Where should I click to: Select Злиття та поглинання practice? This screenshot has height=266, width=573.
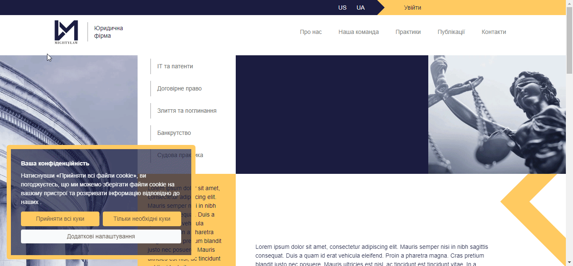187,111
